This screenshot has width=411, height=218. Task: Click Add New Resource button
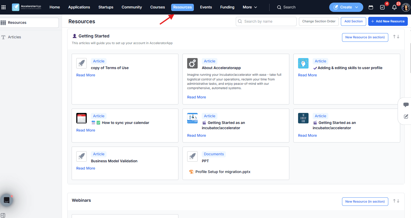(387, 21)
